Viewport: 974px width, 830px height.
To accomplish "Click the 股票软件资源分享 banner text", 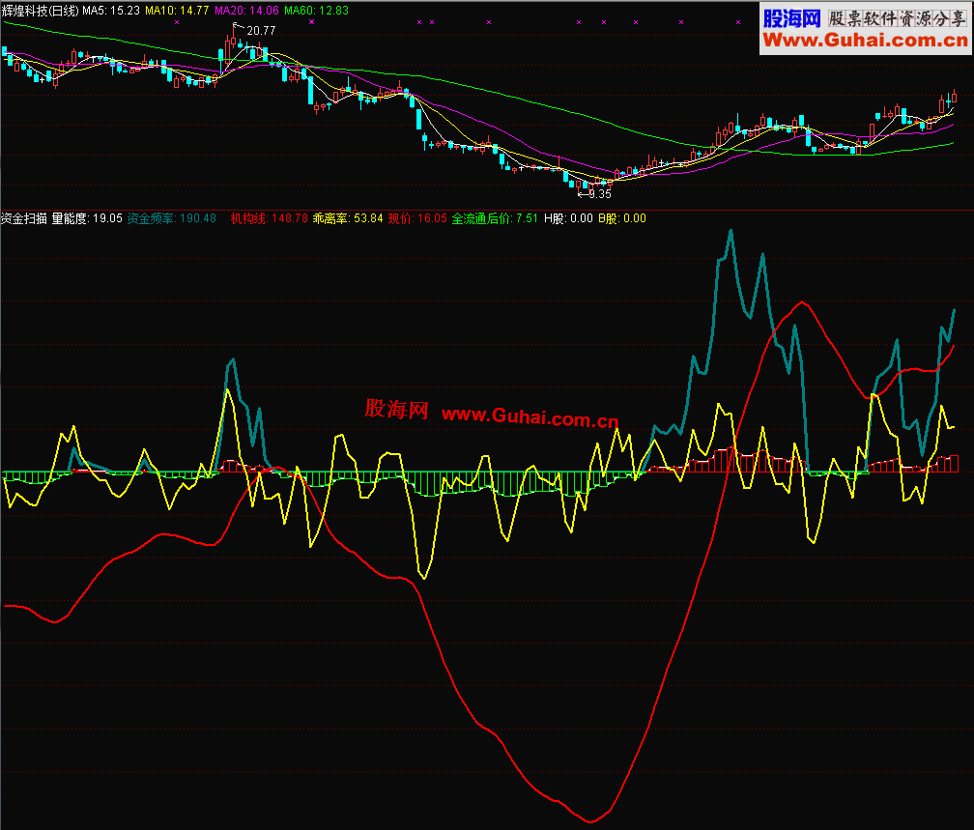I will [898, 19].
